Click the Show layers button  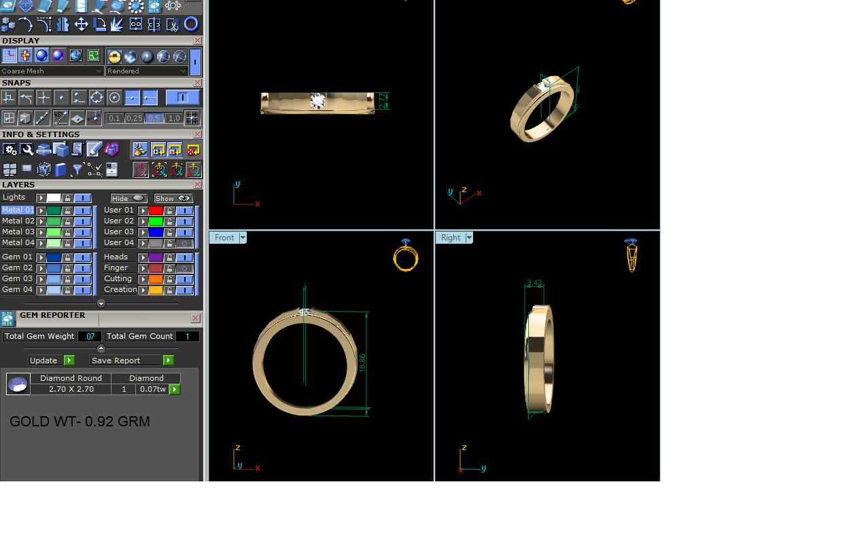pyautogui.click(x=173, y=198)
